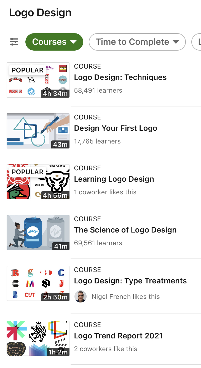Viewport: 201px width, 368px height.
Task: Open the Design Your First Logo course
Action: [x=116, y=128]
